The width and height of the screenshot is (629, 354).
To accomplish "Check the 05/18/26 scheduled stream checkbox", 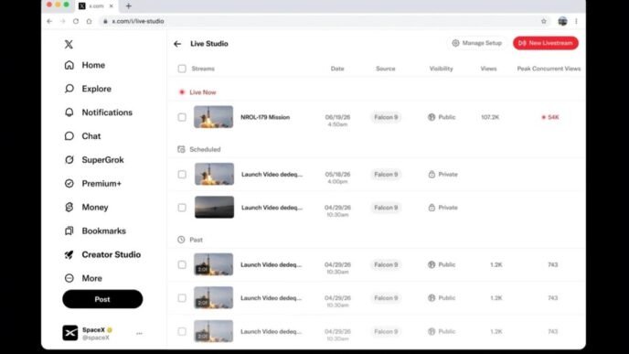I will point(182,174).
